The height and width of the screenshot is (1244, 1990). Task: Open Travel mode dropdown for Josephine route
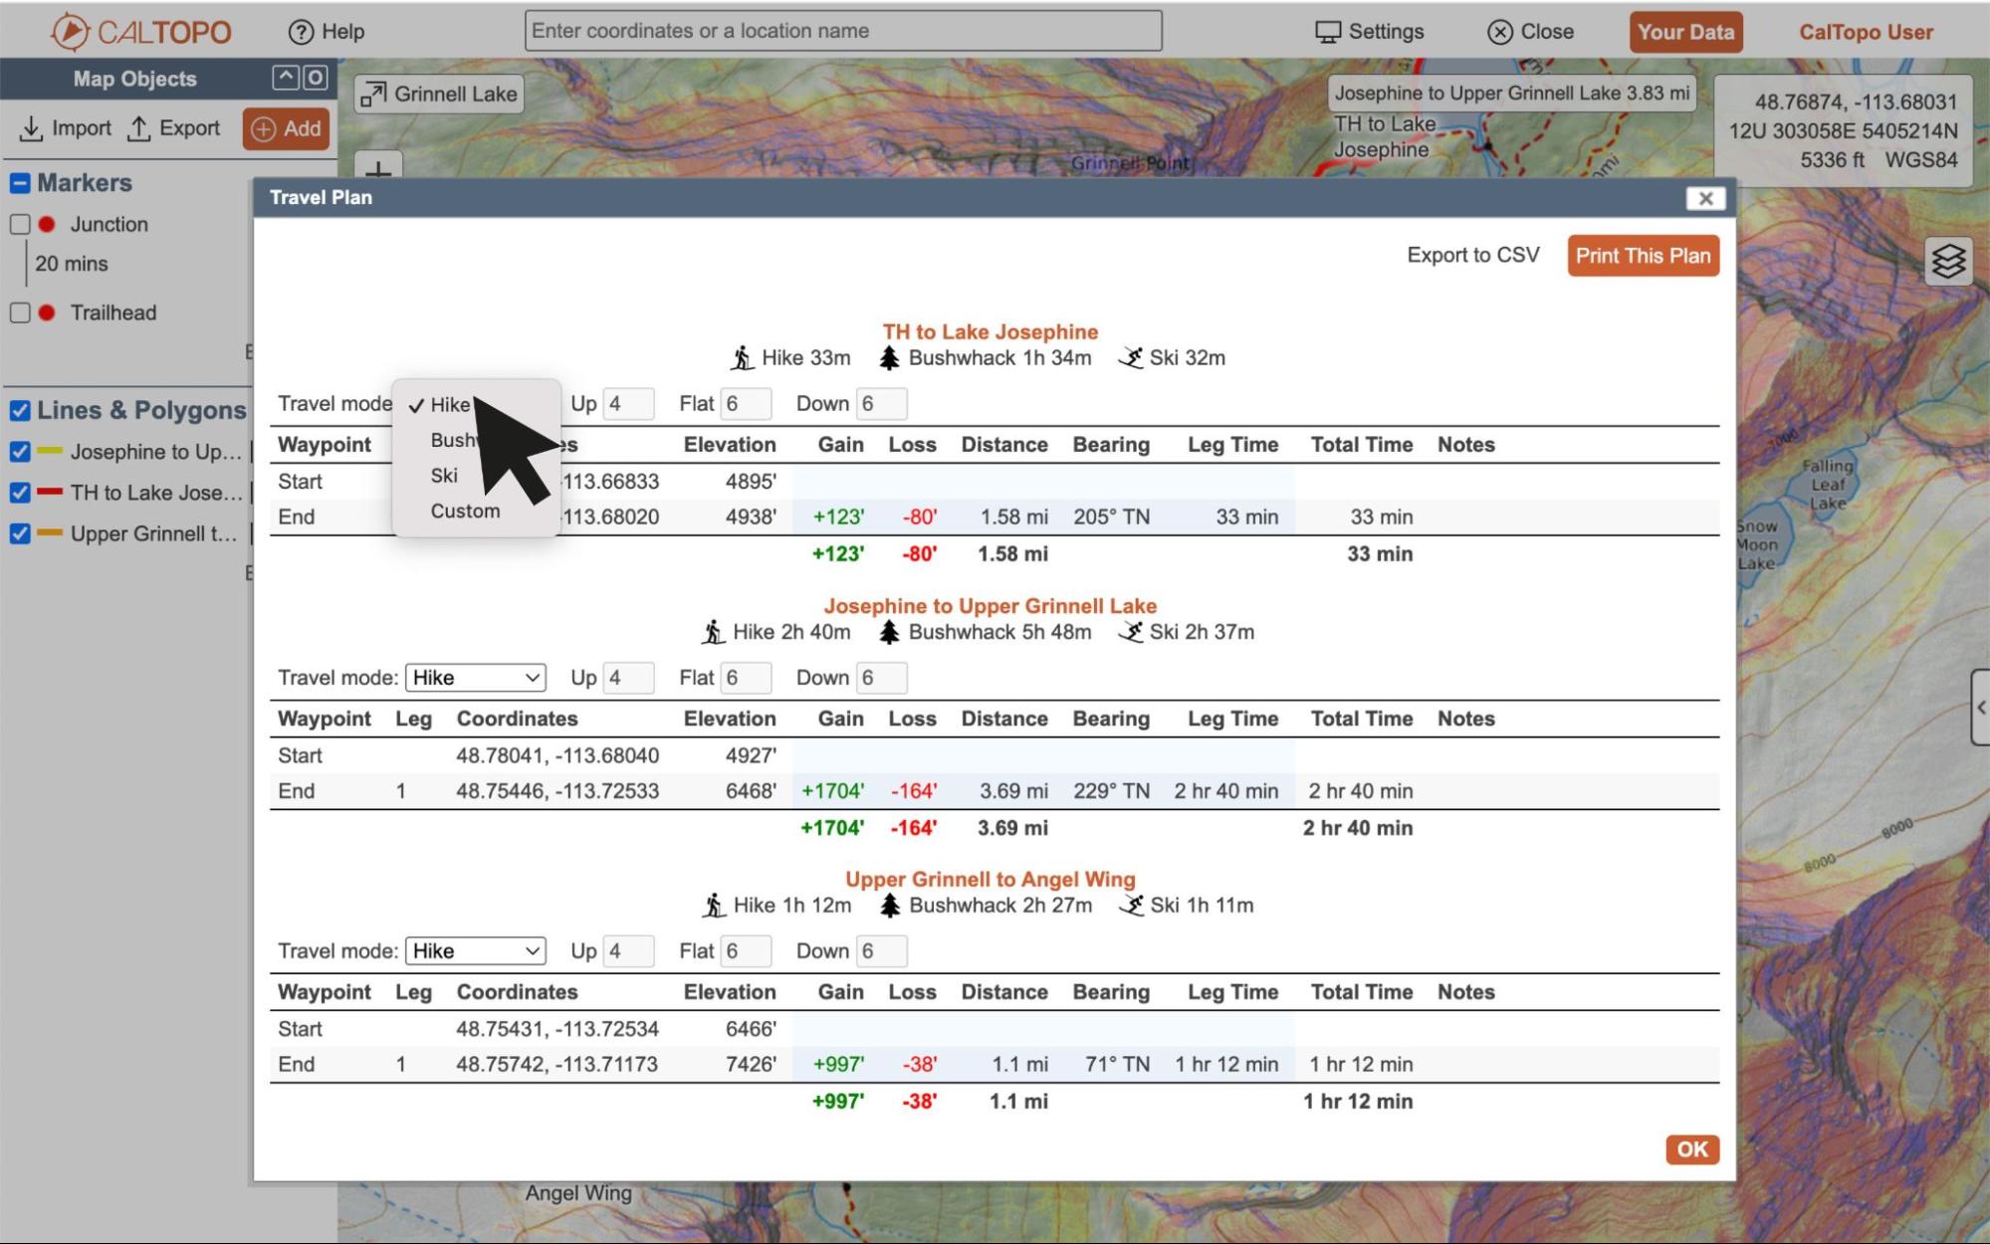476,678
